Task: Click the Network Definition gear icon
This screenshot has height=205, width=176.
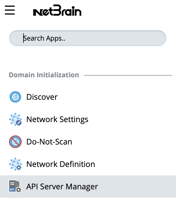Action: coord(15,164)
